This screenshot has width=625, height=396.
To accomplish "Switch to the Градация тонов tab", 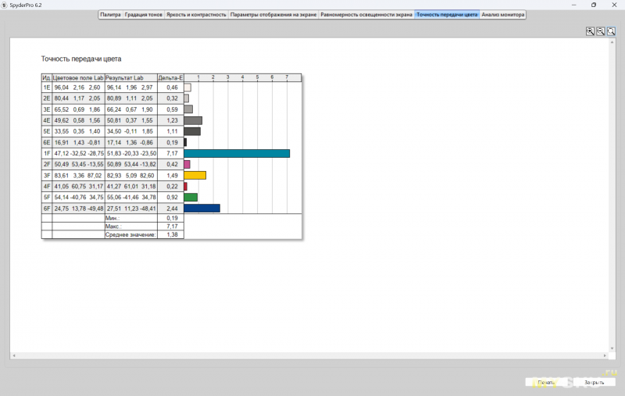I will [144, 15].
